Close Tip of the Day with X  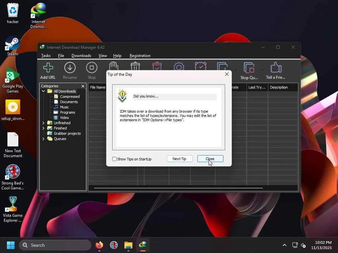pyautogui.click(x=226, y=74)
